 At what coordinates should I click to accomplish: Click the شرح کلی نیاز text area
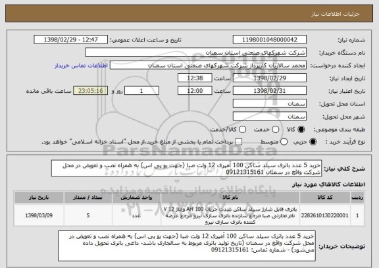[186, 169]
